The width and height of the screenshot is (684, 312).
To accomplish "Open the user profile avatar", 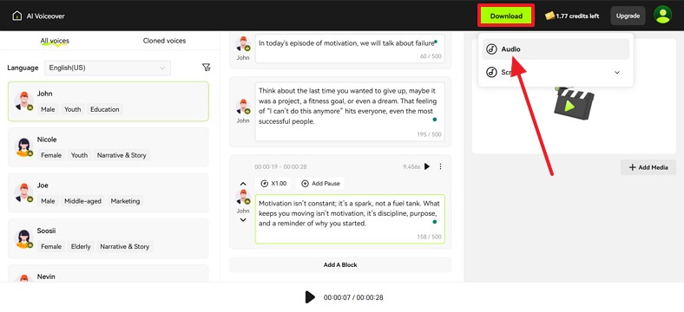I will 662,16.
